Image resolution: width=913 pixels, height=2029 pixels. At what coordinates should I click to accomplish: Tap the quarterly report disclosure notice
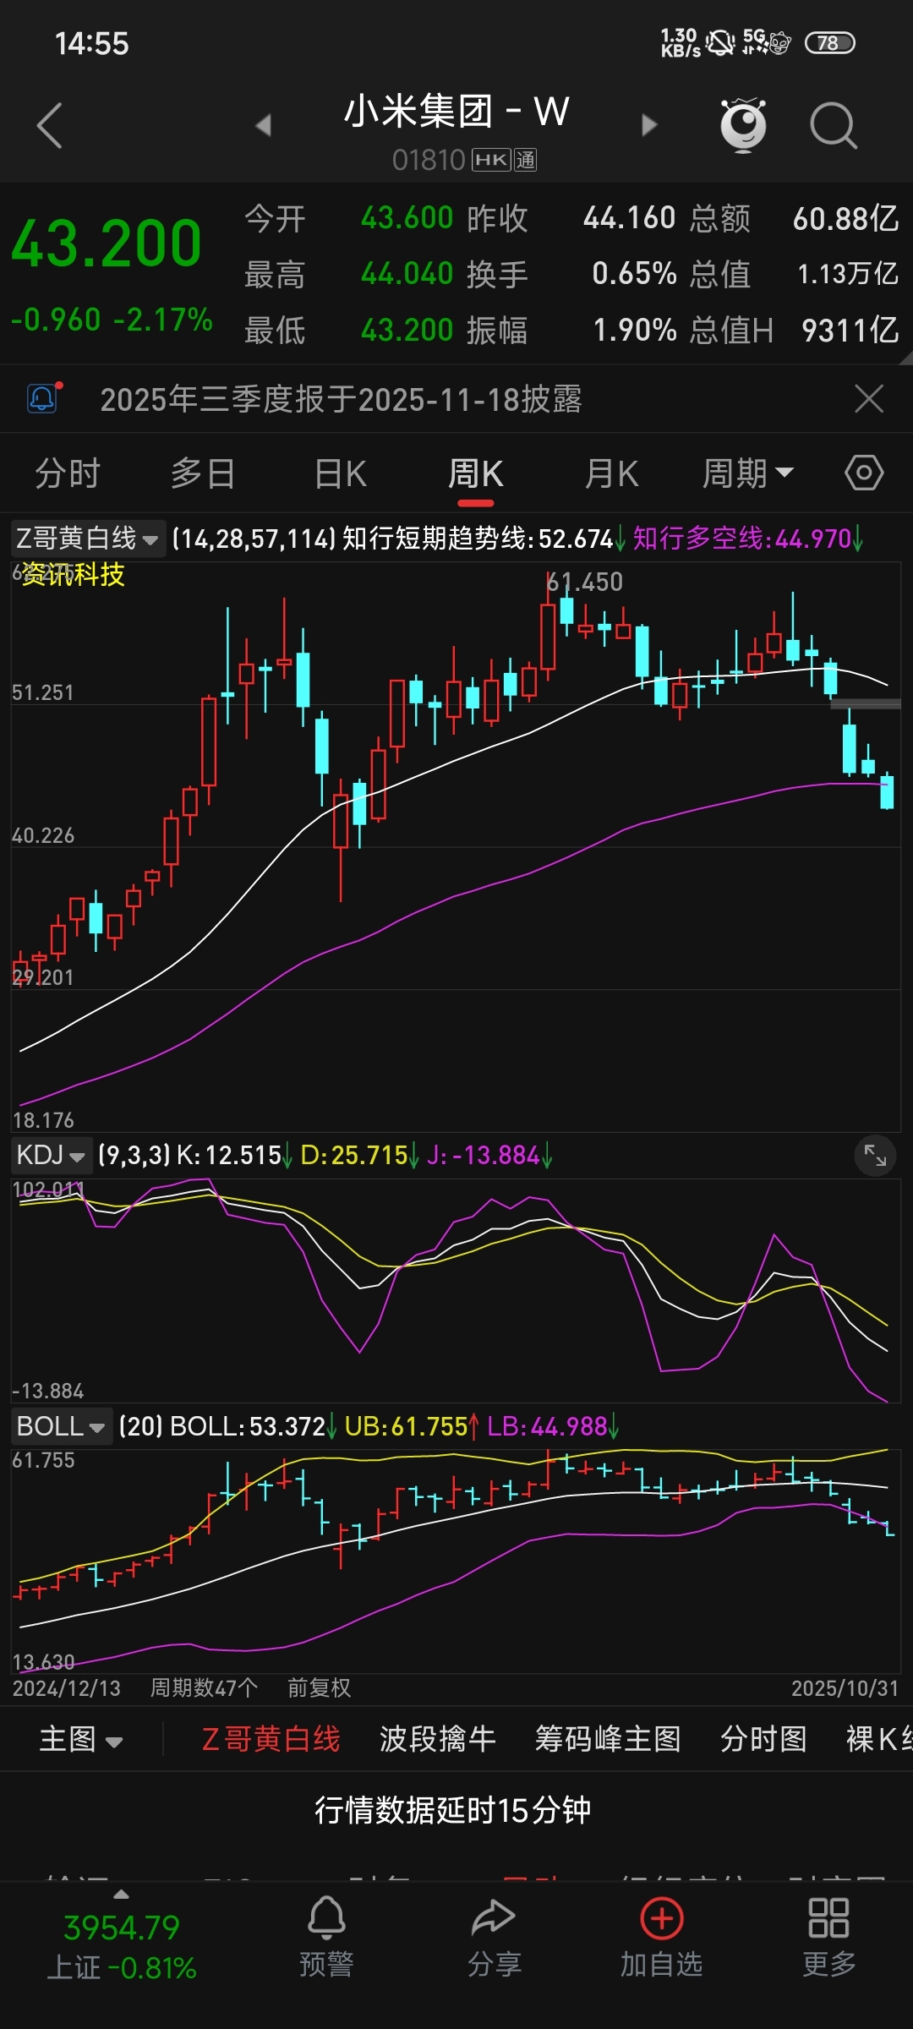342,399
